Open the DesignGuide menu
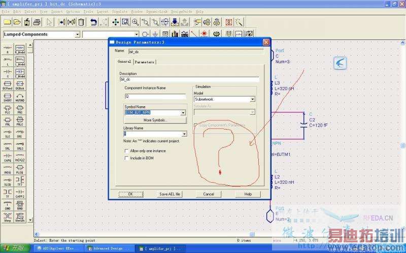 pyautogui.click(x=182, y=12)
